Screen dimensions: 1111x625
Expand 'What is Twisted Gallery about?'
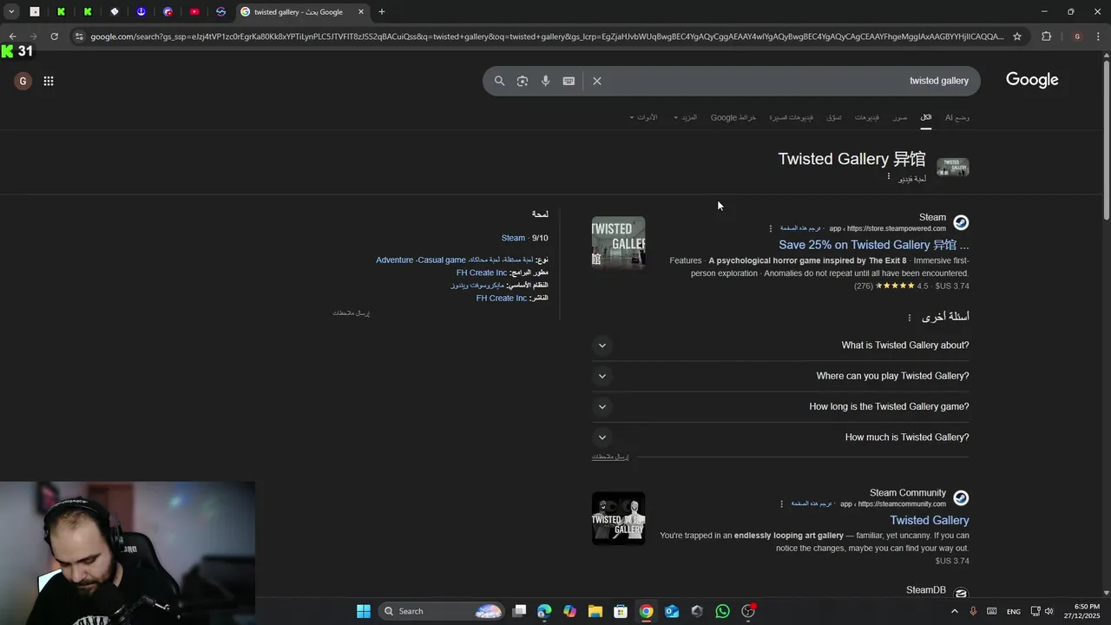coord(780,345)
